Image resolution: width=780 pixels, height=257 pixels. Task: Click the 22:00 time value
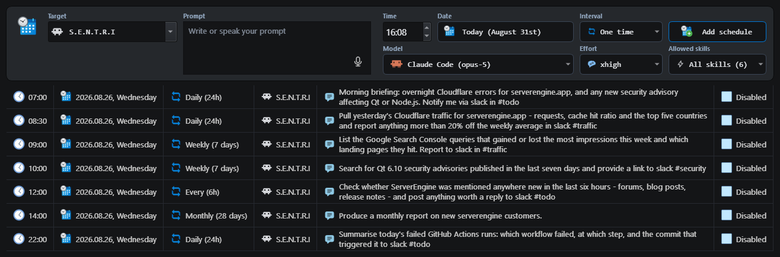(37, 239)
